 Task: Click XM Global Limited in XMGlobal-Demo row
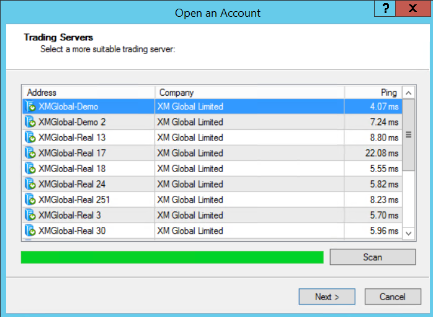(190, 106)
